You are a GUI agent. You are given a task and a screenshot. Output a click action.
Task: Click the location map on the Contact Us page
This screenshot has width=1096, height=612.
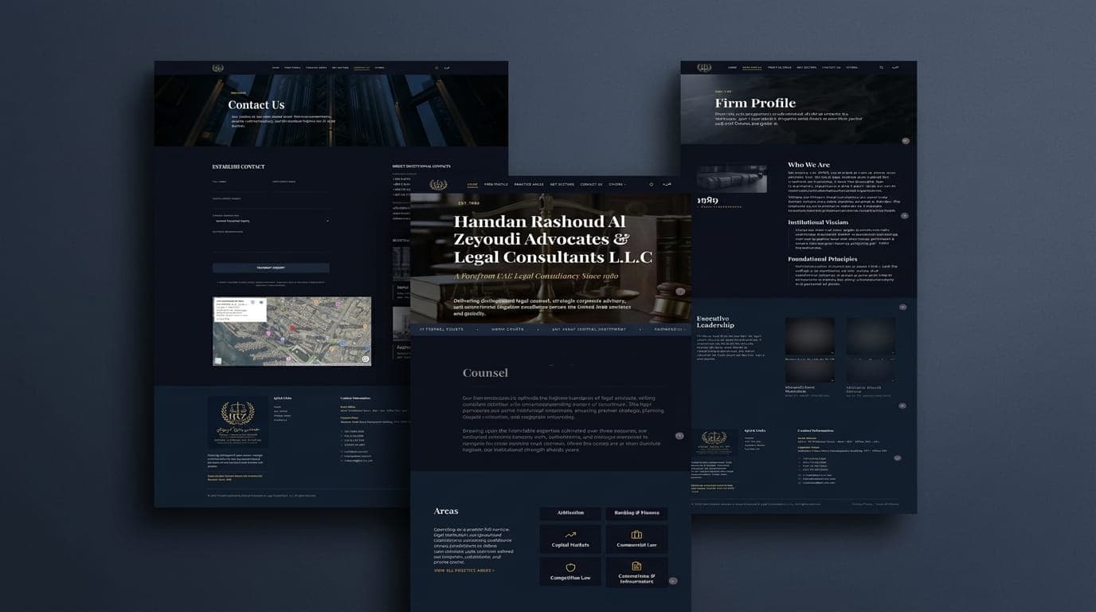pos(292,331)
